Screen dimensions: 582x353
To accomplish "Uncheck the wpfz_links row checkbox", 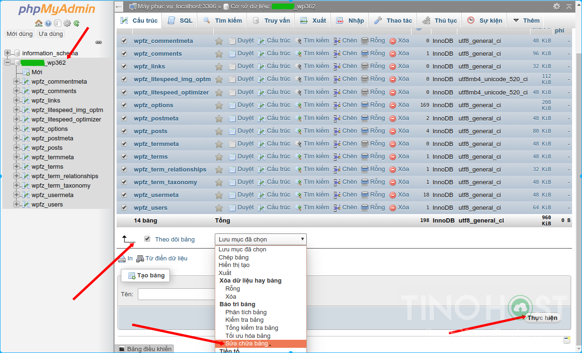I will coord(124,67).
